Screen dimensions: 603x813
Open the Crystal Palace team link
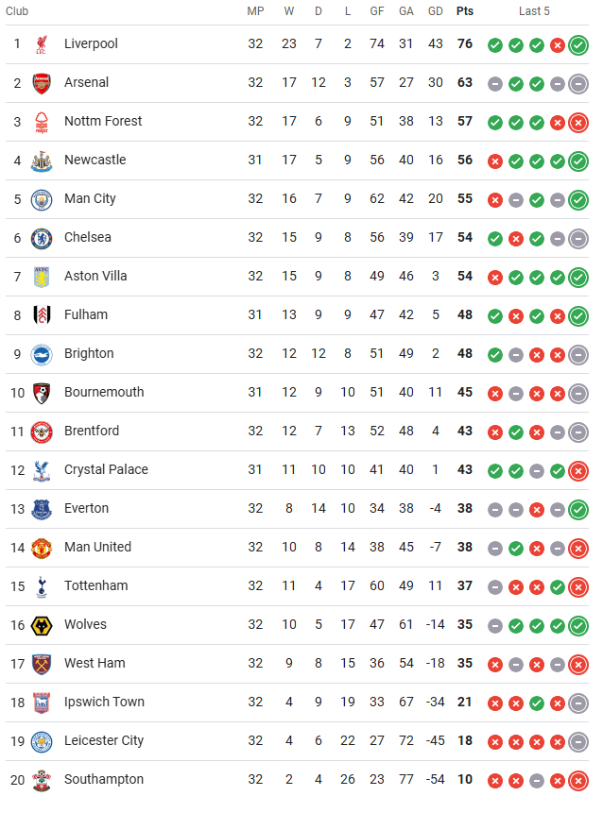(x=106, y=469)
